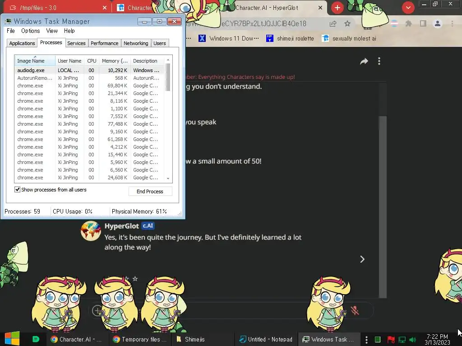462x346 pixels.
Task: Sort processes by User Name column
Action: 70,61
